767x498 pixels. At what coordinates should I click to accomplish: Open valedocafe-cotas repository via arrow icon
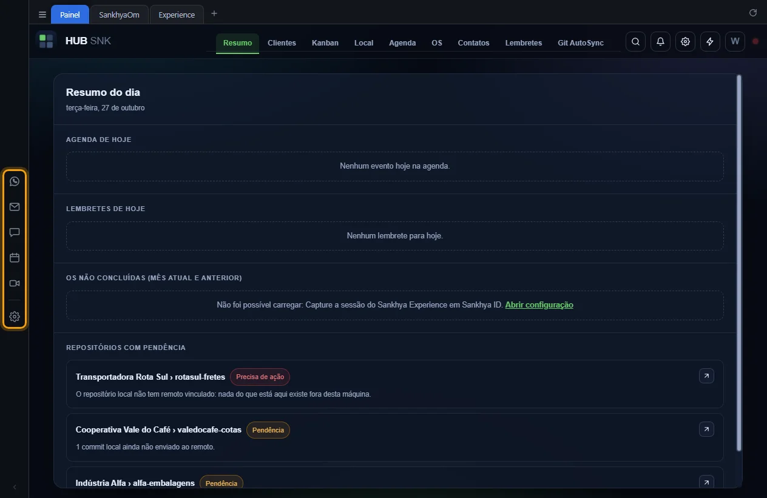[706, 429]
